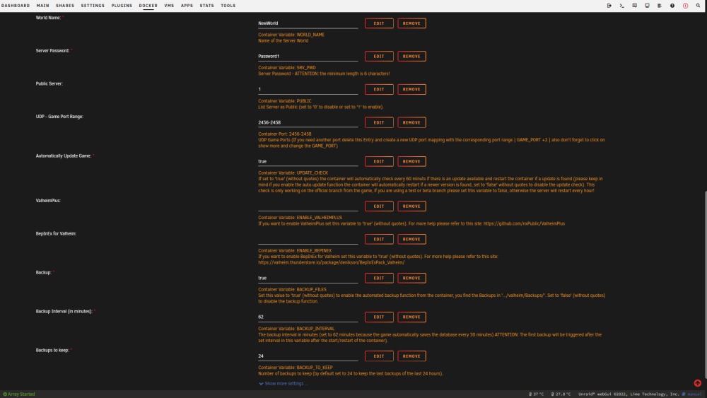
Task: Click the monitor info icon in top bar
Action: coord(647,6)
